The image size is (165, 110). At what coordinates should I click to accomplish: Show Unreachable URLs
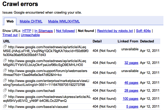(30, 35)
